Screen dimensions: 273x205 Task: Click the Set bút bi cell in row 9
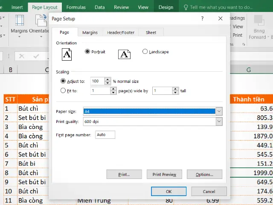(33, 182)
